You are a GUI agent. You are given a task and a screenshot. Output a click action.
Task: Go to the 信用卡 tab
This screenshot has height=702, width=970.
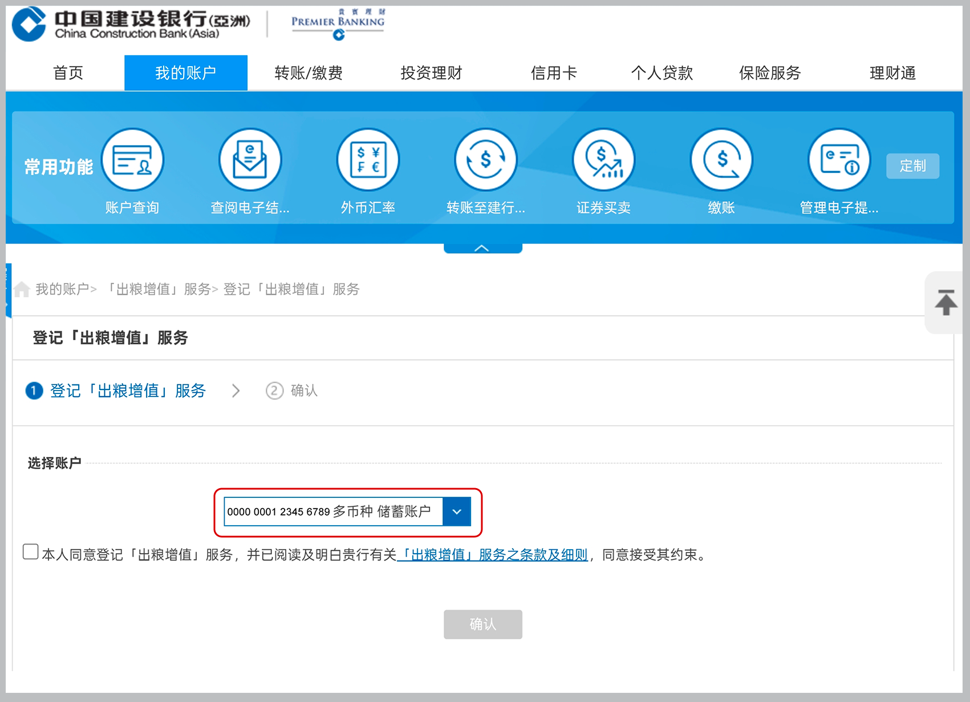(x=554, y=73)
